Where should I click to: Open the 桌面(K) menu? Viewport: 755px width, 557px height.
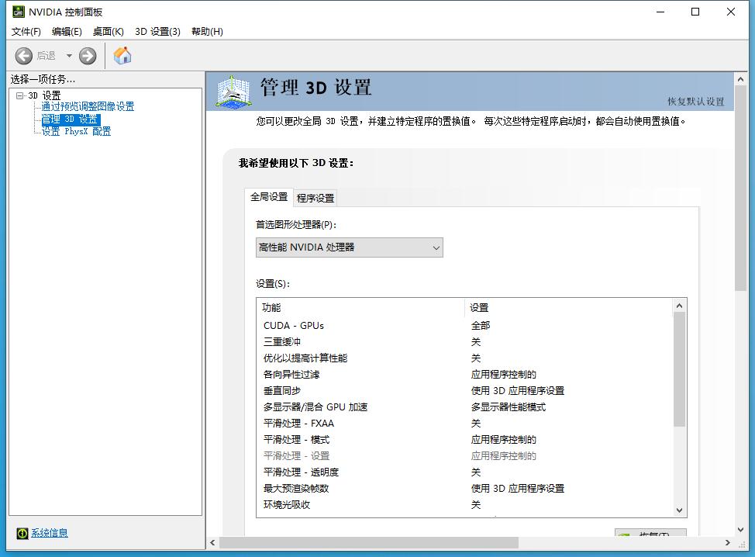pos(109,32)
